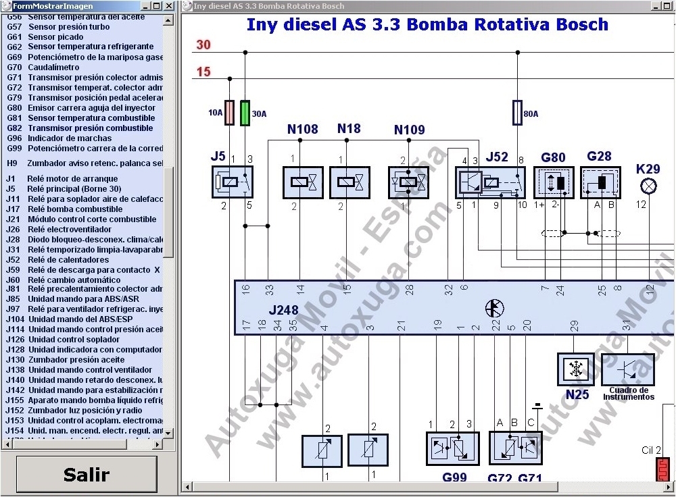Click the G99 potentiometer symbol
Viewport: 676px width, 497px height.
(453, 449)
